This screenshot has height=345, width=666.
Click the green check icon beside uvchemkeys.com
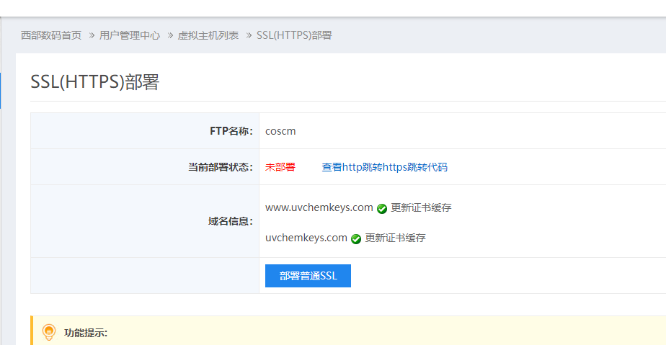pos(356,239)
